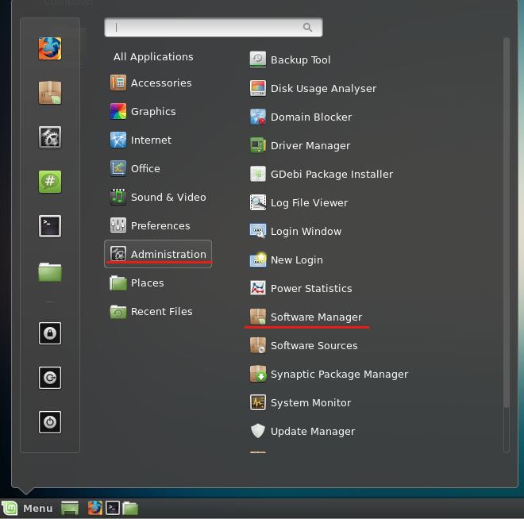Screen dimensions: 524x519
Task: Click the Software Sources label
Action: 314,346
